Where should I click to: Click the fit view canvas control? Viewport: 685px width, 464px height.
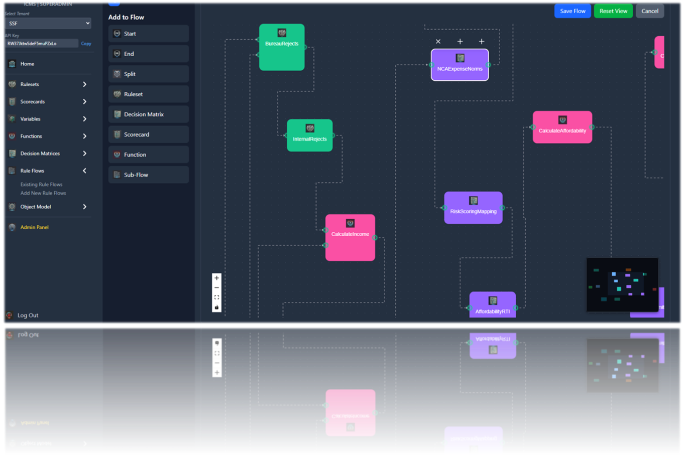(216, 297)
